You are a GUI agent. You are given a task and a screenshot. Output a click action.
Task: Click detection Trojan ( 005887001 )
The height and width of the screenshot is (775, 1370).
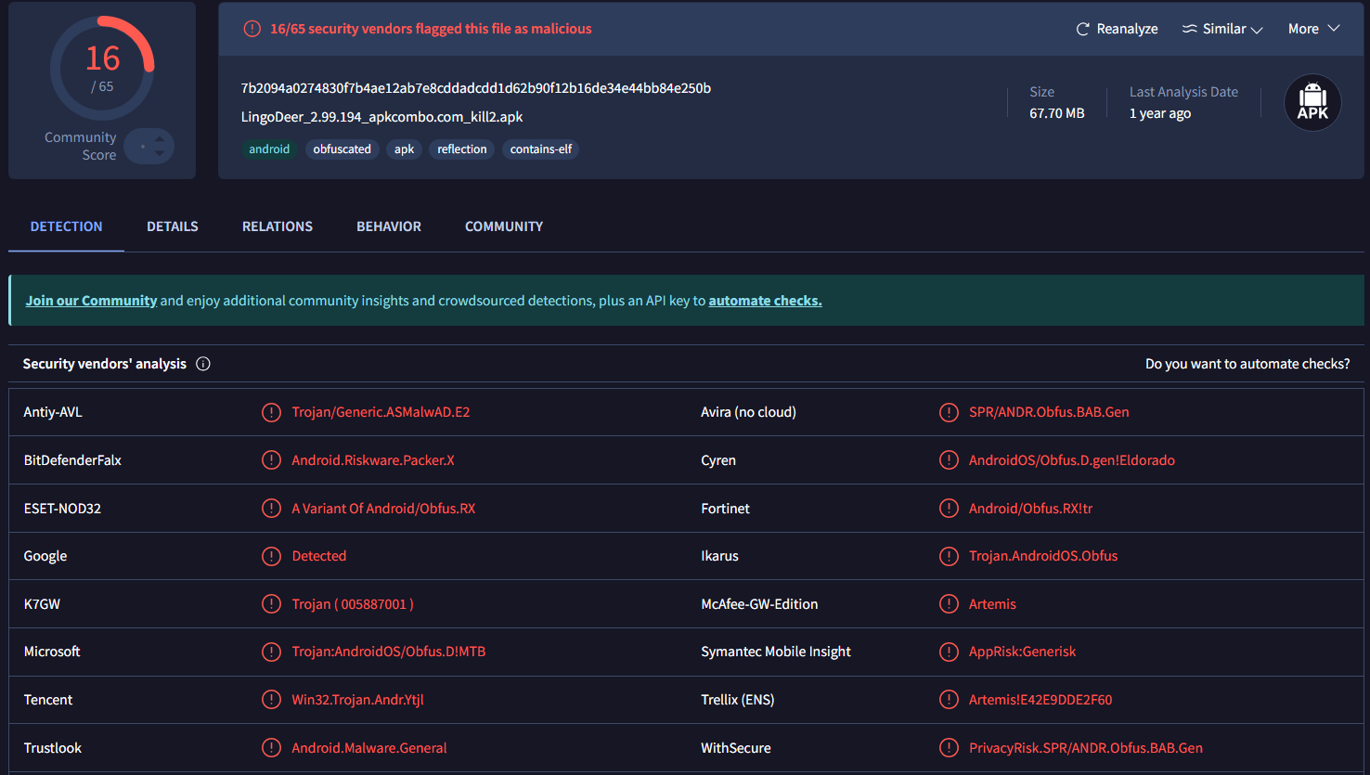tap(353, 604)
